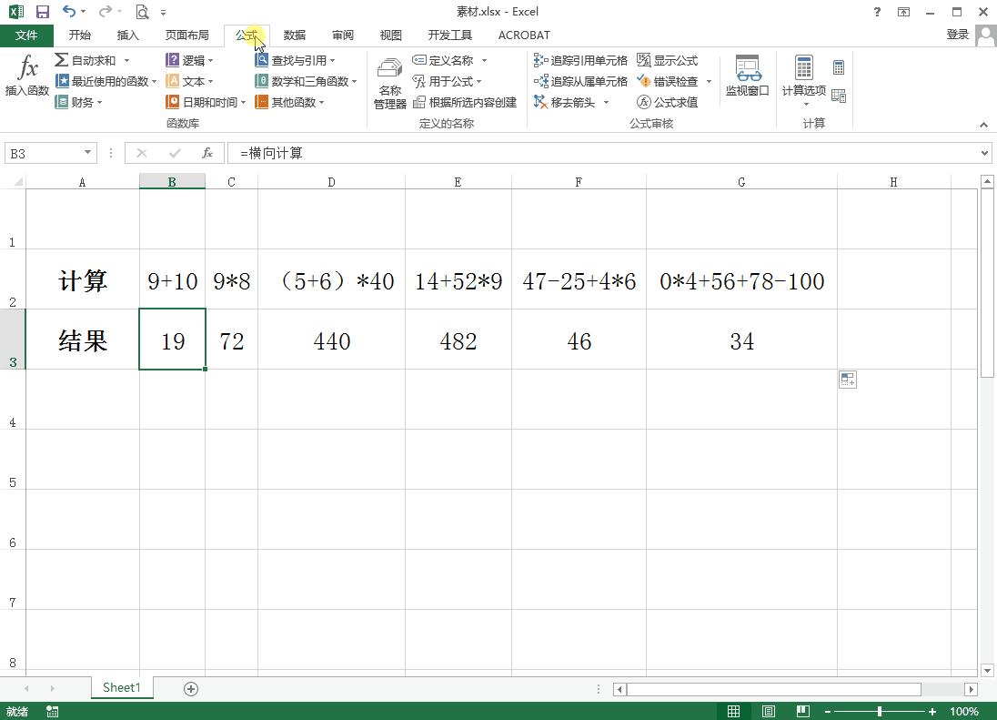Open Error Checking dropdown arrow
The image size is (997, 720).
click(709, 81)
